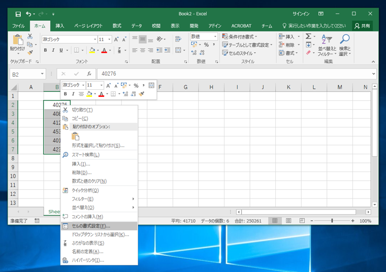
Task: Toggle bold in the mini toolbar
Action: coord(65,94)
